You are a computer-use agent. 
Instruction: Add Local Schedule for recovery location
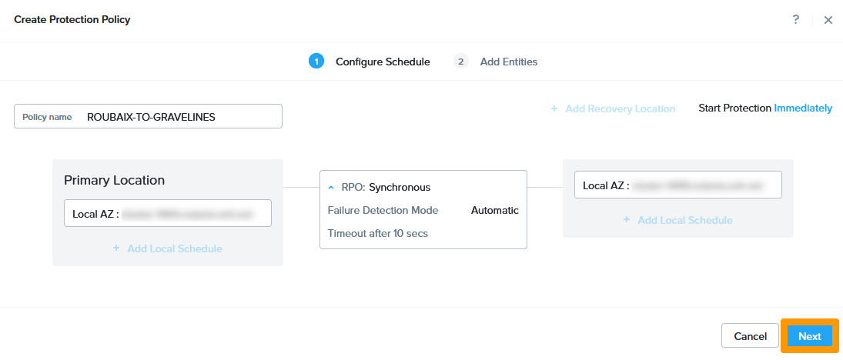[x=684, y=220]
